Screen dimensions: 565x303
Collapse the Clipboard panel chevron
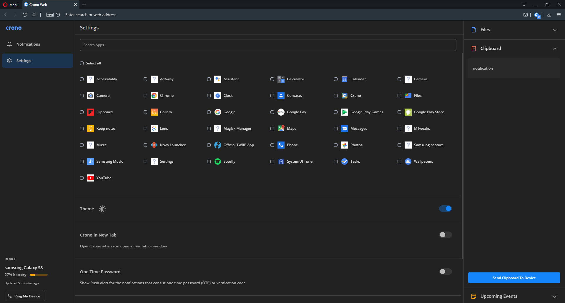[x=555, y=49]
